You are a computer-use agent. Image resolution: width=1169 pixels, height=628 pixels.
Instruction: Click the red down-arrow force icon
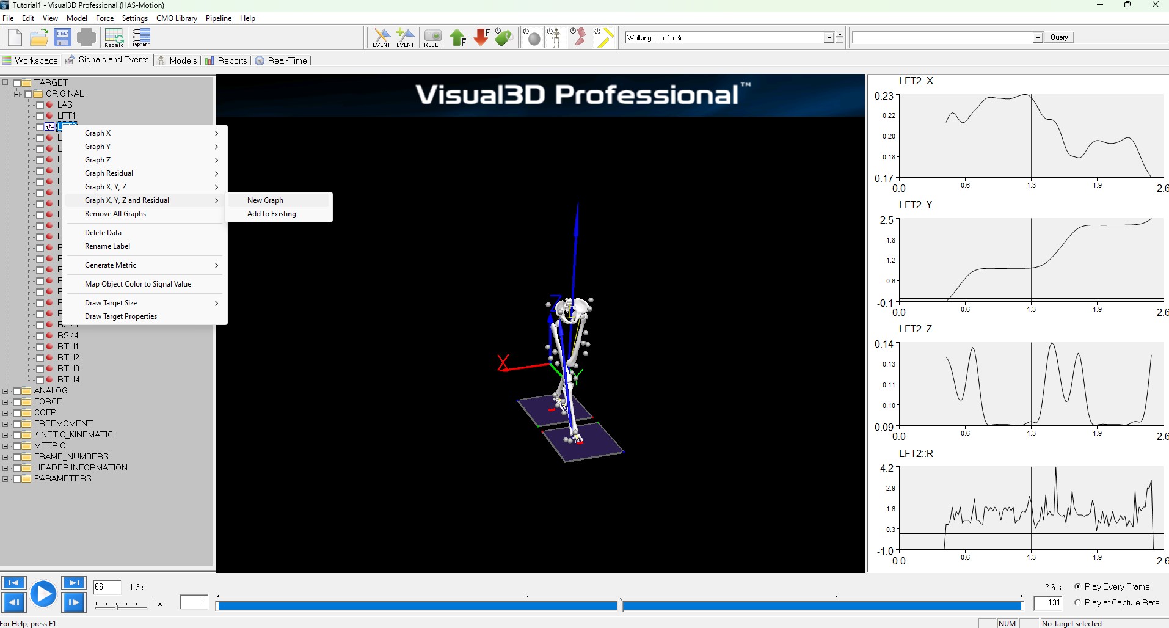(x=482, y=37)
